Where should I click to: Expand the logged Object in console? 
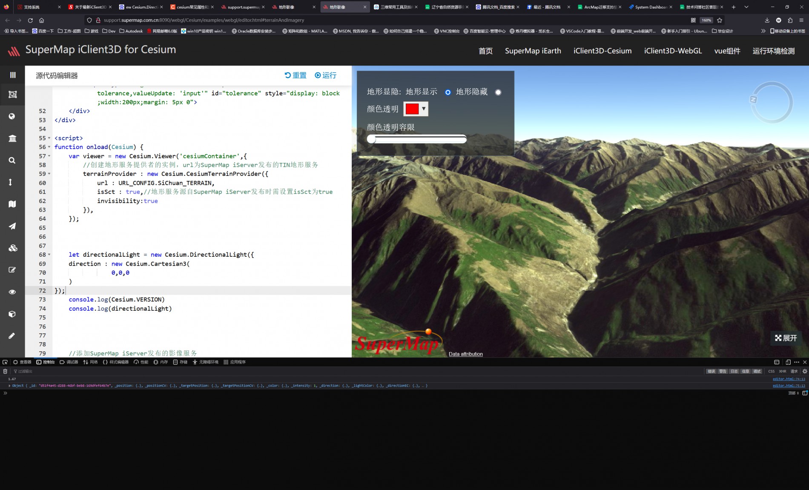coord(9,386)
